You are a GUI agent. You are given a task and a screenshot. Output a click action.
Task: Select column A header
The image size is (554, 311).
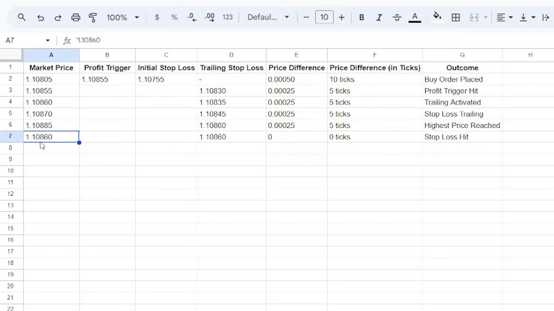pyautogui.click(x=51, y=55)
